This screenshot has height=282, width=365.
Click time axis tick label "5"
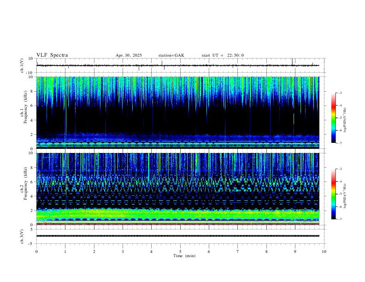(180, 252)
